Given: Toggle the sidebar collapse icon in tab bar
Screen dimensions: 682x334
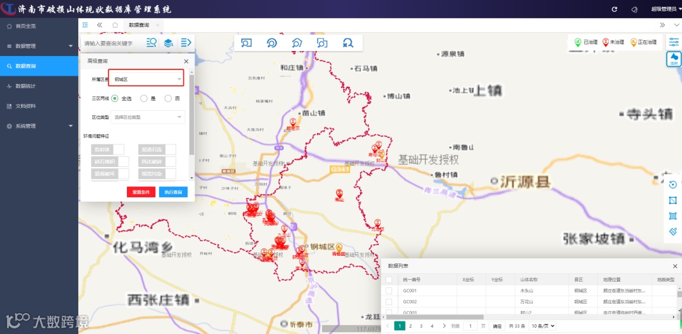Looking at the screenshot, I should [85, 25].
